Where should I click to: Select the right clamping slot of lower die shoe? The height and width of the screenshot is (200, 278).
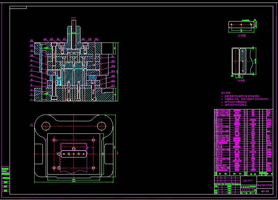pyautogui.click(x=109, y=154)
